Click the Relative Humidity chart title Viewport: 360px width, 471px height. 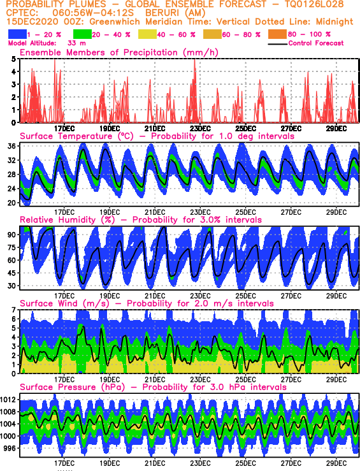click(141, 220)
